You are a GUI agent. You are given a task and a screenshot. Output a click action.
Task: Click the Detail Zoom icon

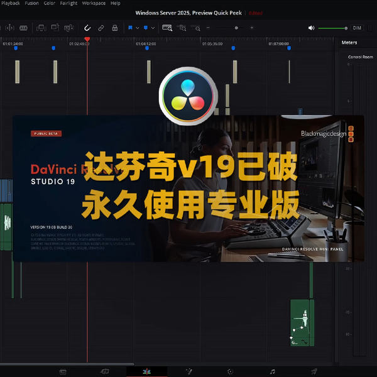click(x=182, y=28)
